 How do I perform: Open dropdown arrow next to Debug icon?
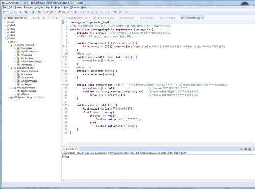pyautogui.click(x=29, y=12)
